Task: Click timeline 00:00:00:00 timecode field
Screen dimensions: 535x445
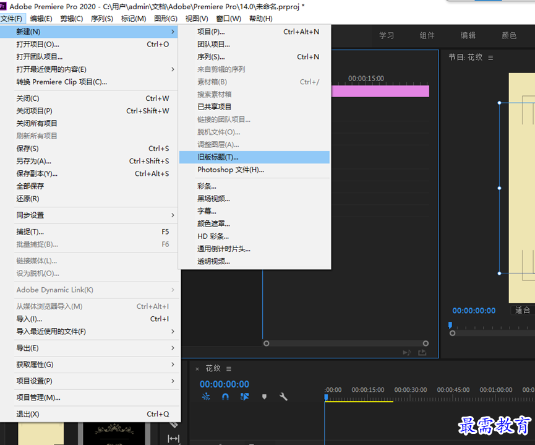Action: [x=224, y=384]
